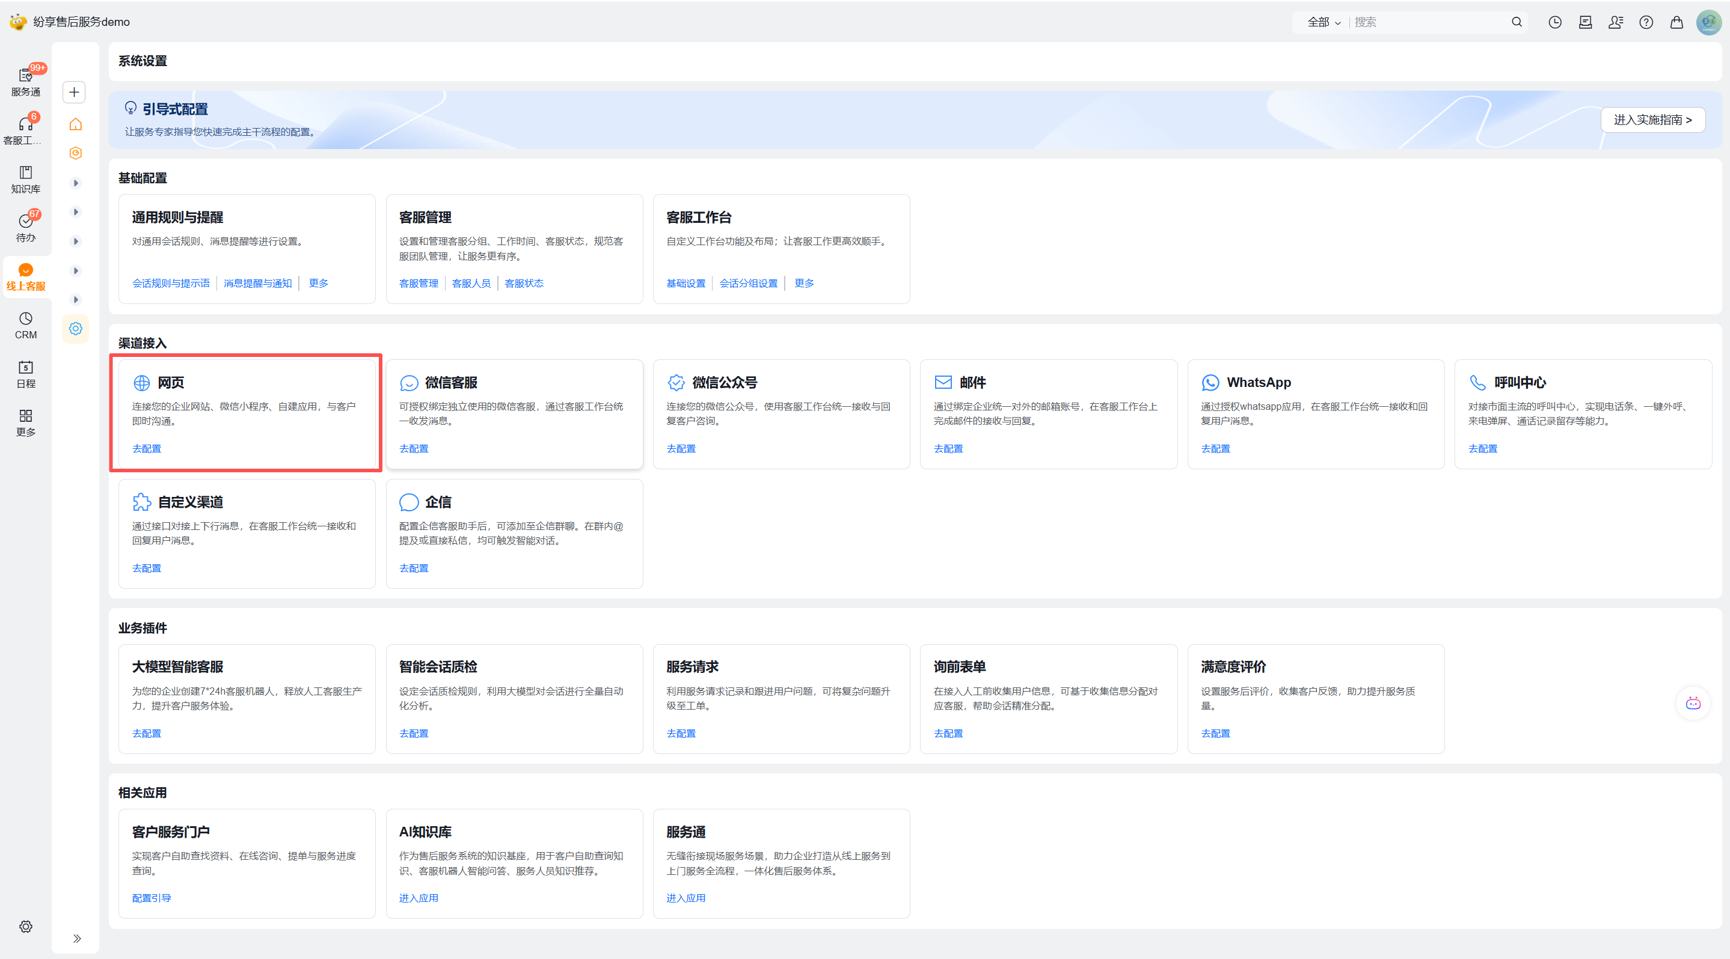Screen dimensions: 1730x959
Task: Open the history clock icon in header
Action: [x=1555, y=22]
